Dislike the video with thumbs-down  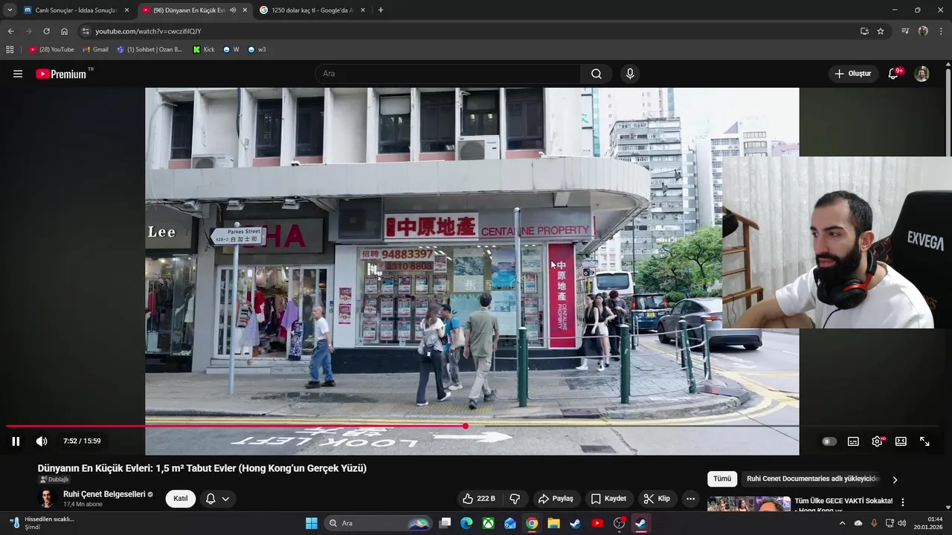click(x=514, y=499)
